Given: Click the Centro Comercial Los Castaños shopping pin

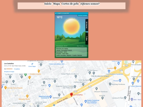Looking at the screenshot, I should point(86,101).
